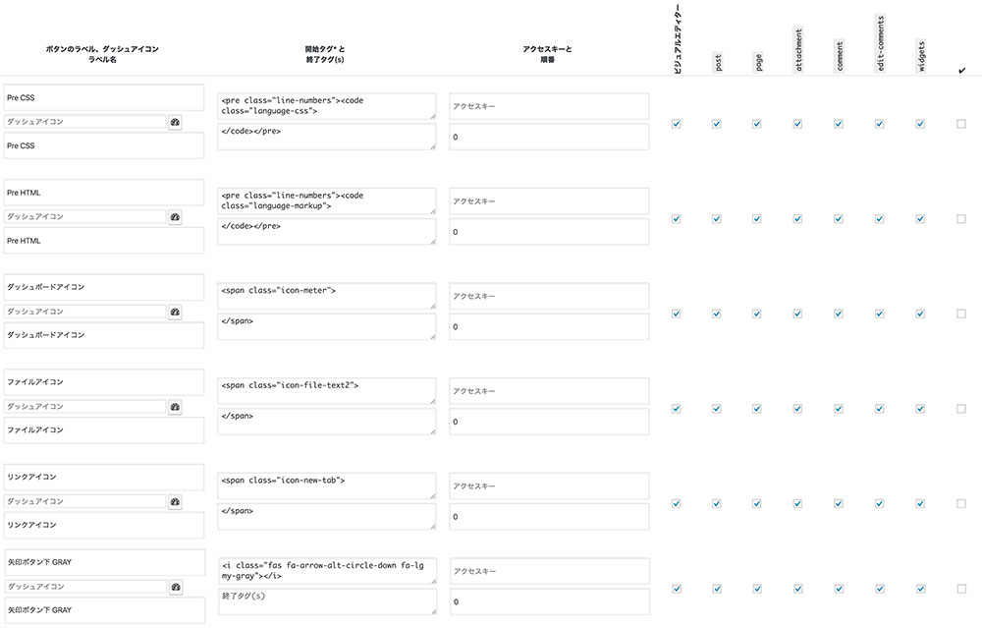The height and width of the screenshot is (628, 982).
Task: Click the checkmark icon column header
Action: (x=961, y=70)
